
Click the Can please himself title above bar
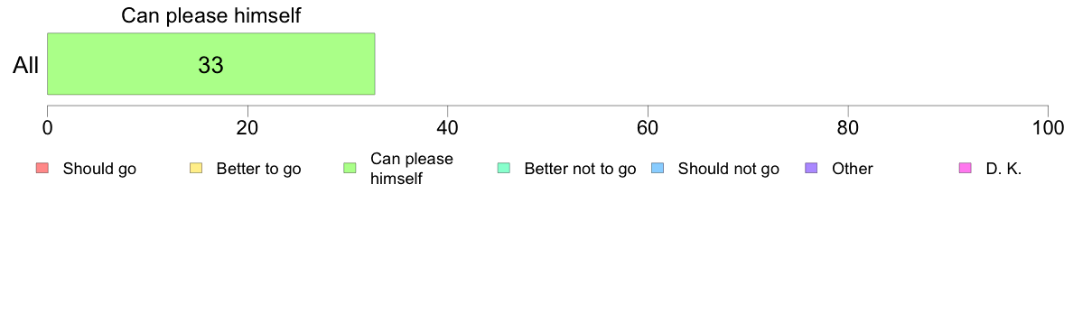[x=210, y=16]
